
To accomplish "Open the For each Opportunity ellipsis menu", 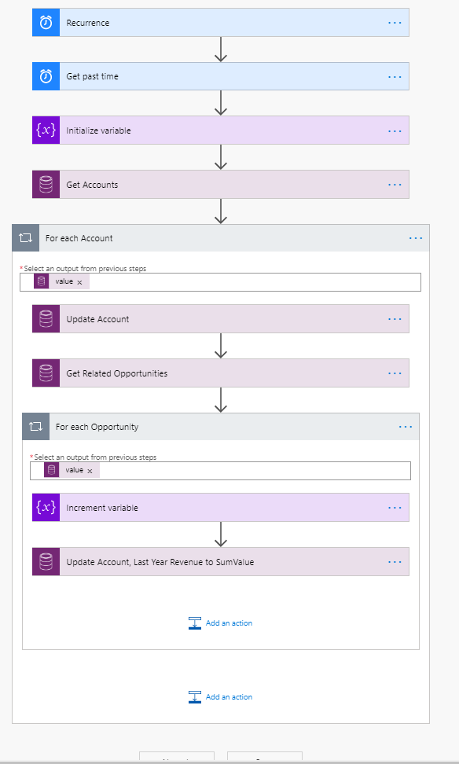I will click(x=406, y=427).
